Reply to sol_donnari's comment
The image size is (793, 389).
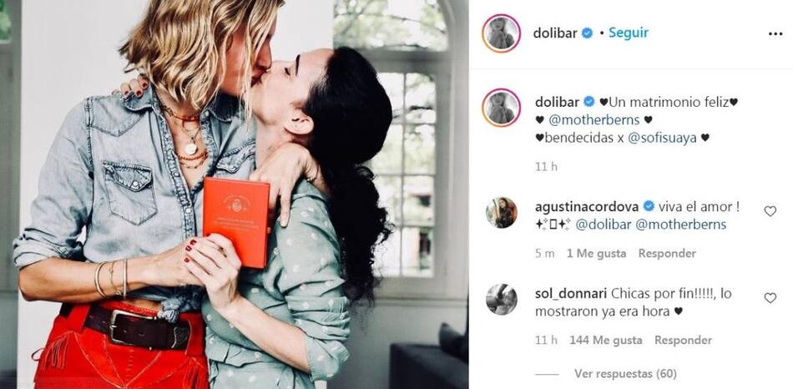(683, 341)
